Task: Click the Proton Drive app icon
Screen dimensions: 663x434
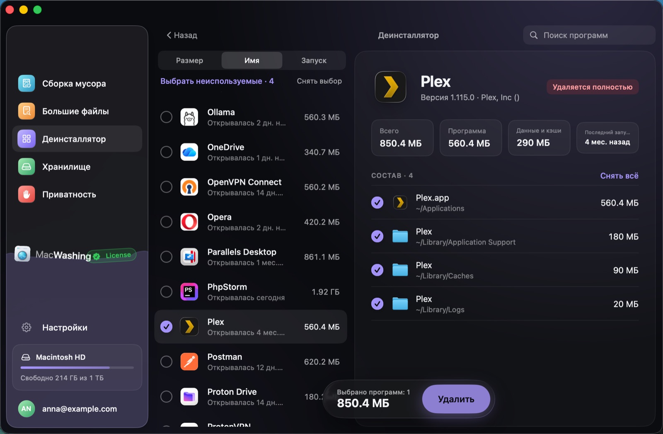Action: (189, 397)
